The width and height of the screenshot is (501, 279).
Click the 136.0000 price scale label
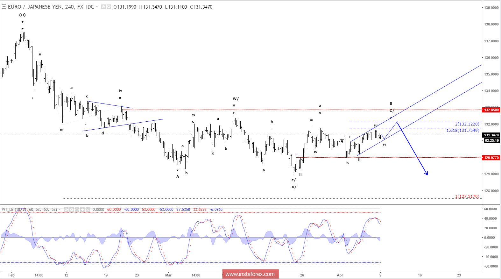[x=491, y=58]
